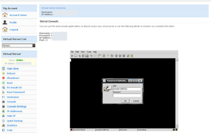The width and height of the screenshot is (211, 138).
Task: Open the Virtual Server List Select dropdown
Action: (19, 45)
